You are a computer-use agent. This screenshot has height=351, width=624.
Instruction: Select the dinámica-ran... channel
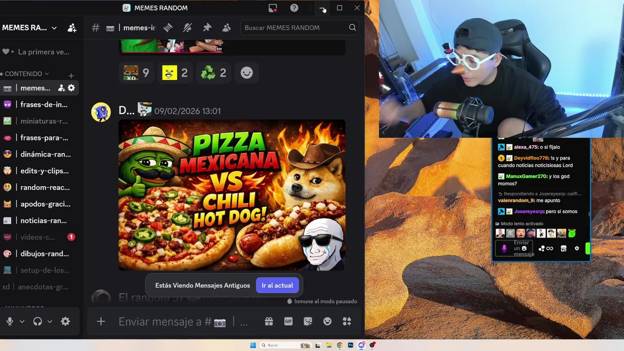pyautogui.click(x=39, y=154)
